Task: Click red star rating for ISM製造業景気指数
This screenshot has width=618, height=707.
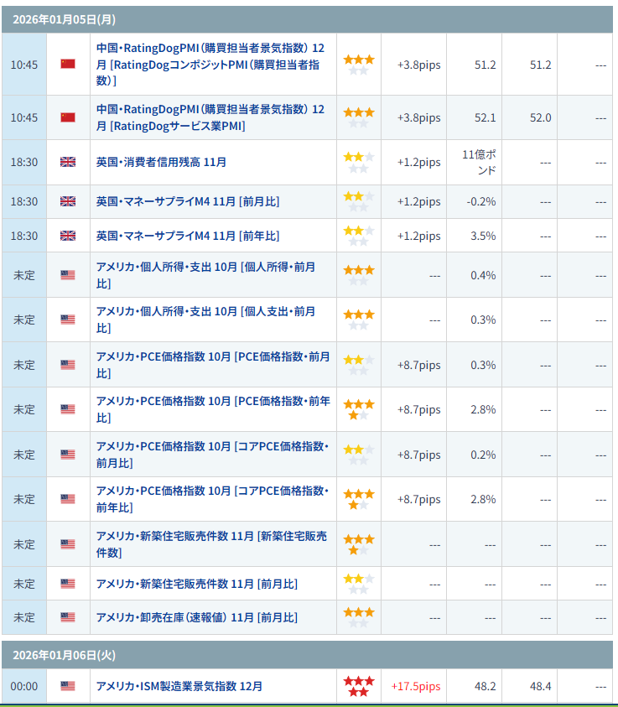Action: [359, 686]
